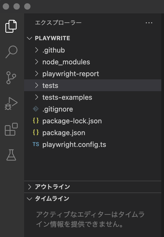Click the TS icon beside playwright.config.ts

click(x=36, y=144)
